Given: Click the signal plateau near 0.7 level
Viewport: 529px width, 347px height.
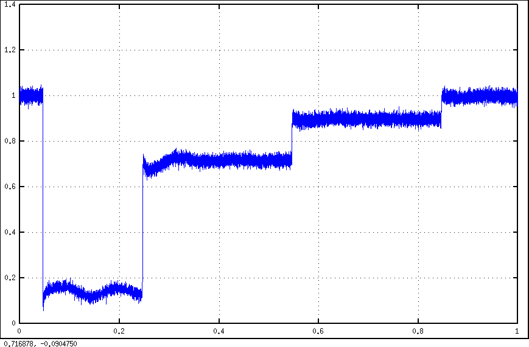Looking at the screenshot, I should [x=217, y=160].
